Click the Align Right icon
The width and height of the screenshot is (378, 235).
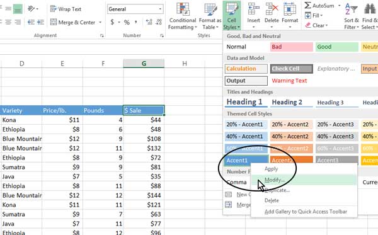tap(18, 23)
